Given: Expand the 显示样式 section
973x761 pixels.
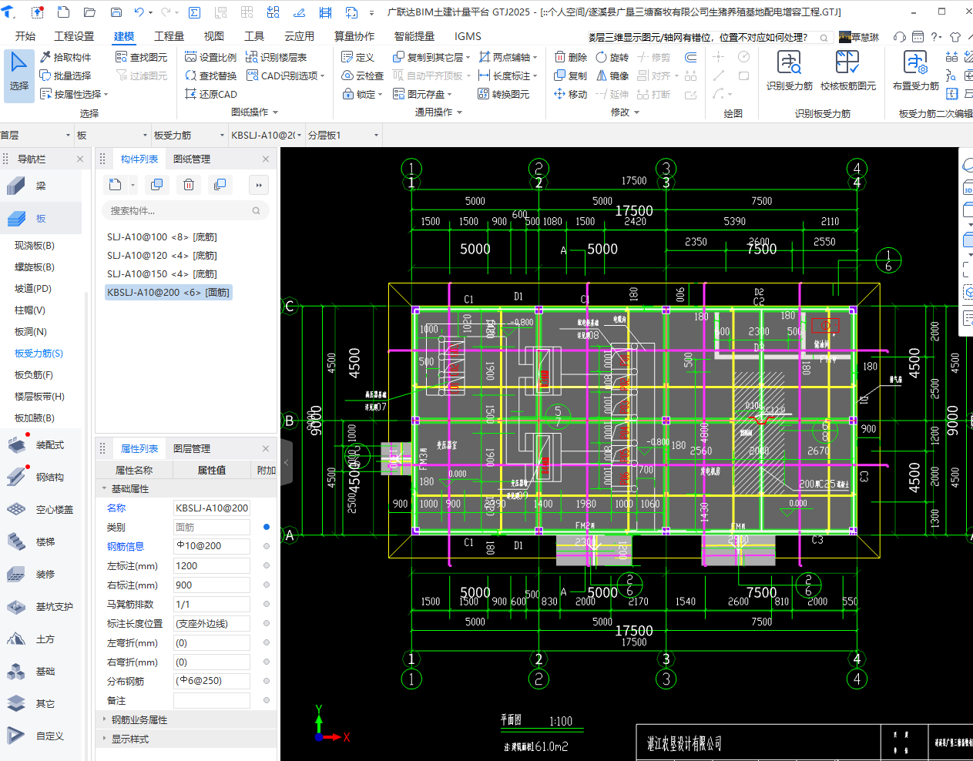Looking at the screenshot, I should (x=105, y=739).
